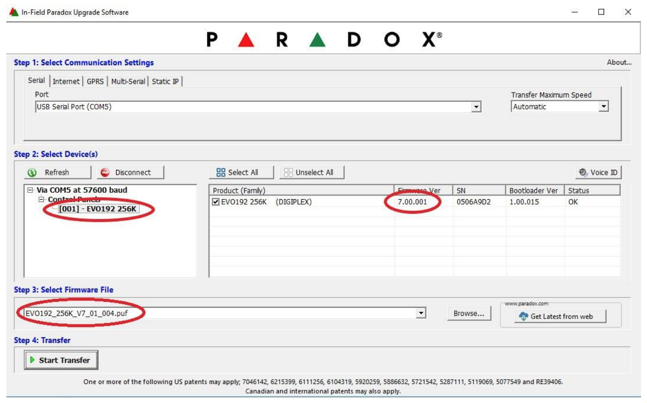This screenshot has width=647, height=403.
Task: Click the Refresh button with green icon
Action: [x=57, y=173]
